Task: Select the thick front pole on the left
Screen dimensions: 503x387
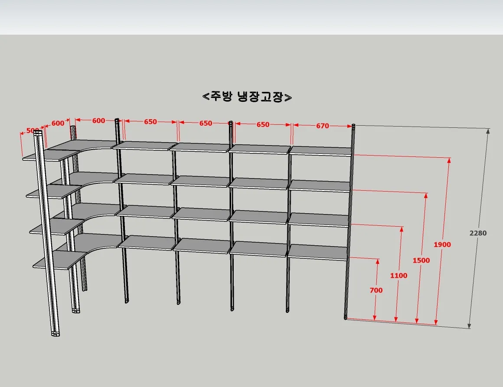Action: tap(47, 234)
